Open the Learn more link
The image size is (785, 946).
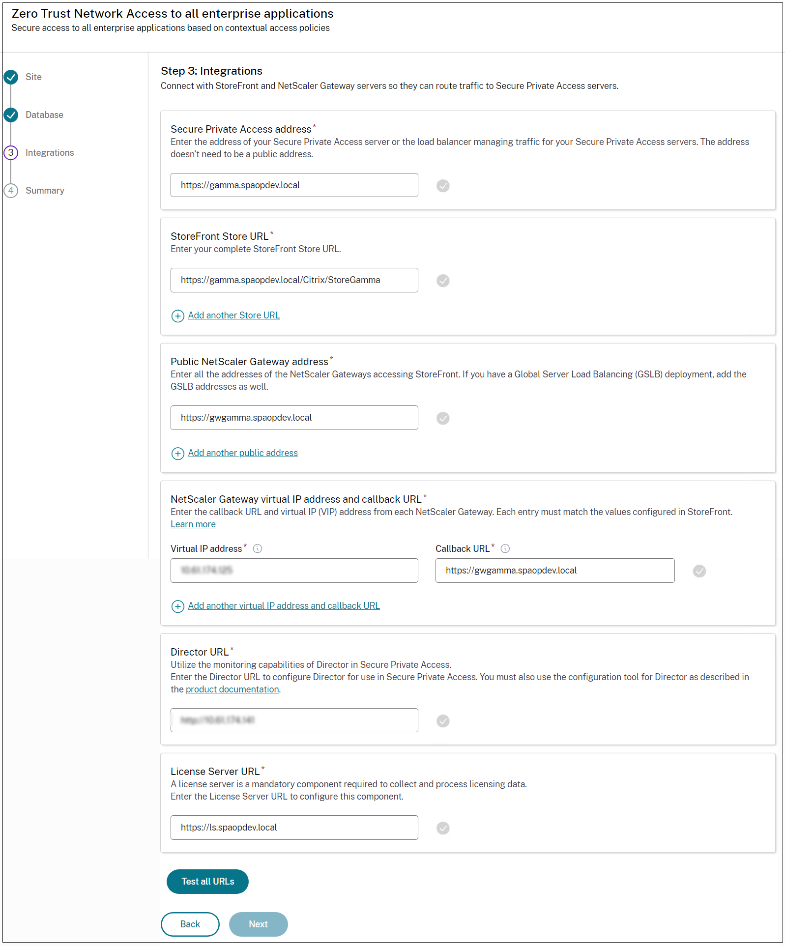tap(193, 524)
